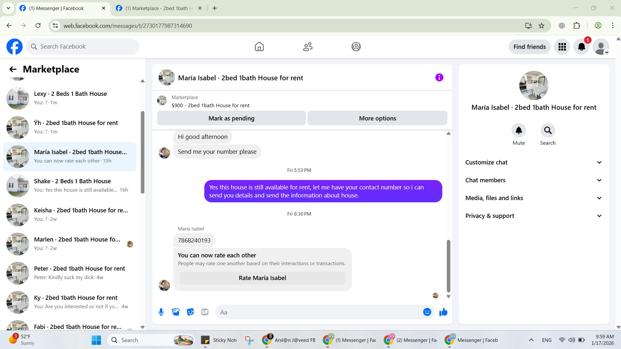
Task: Send a voice clip with microphone icon
Action: pos(161,312)
